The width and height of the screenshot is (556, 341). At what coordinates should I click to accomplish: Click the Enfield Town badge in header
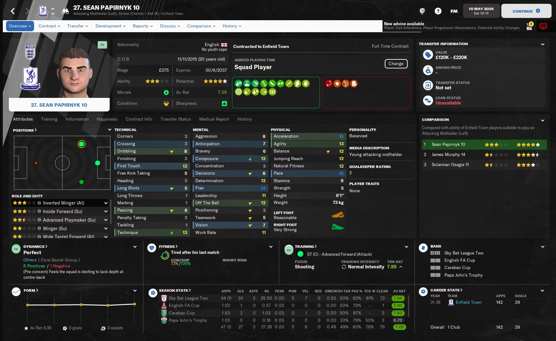point(43,11)
